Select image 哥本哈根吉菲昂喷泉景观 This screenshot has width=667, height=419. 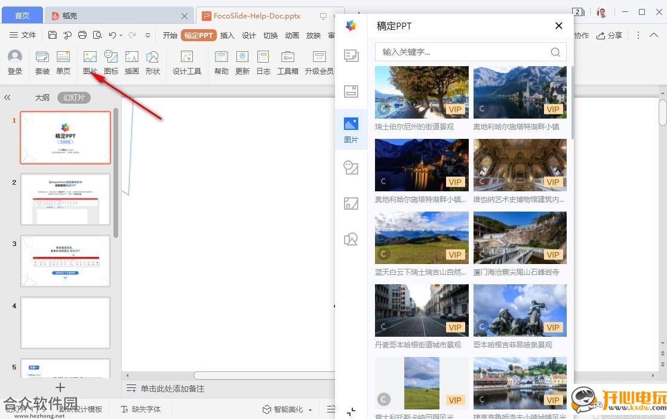520,311
